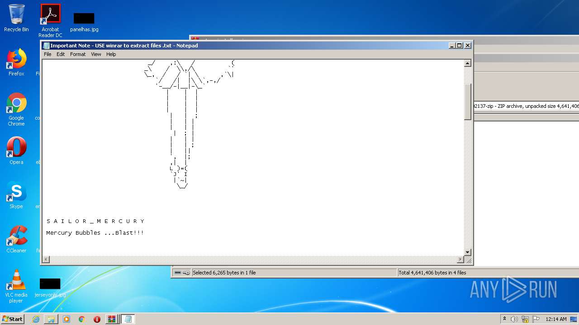Click the 'Mercury Bubbles ...Blast!!!' text line

coord(95,233)
